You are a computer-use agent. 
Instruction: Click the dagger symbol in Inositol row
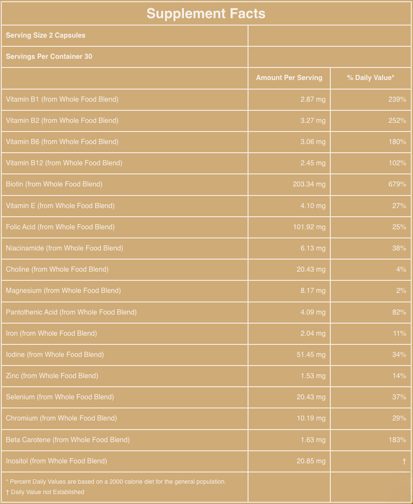tap(404, 461)
